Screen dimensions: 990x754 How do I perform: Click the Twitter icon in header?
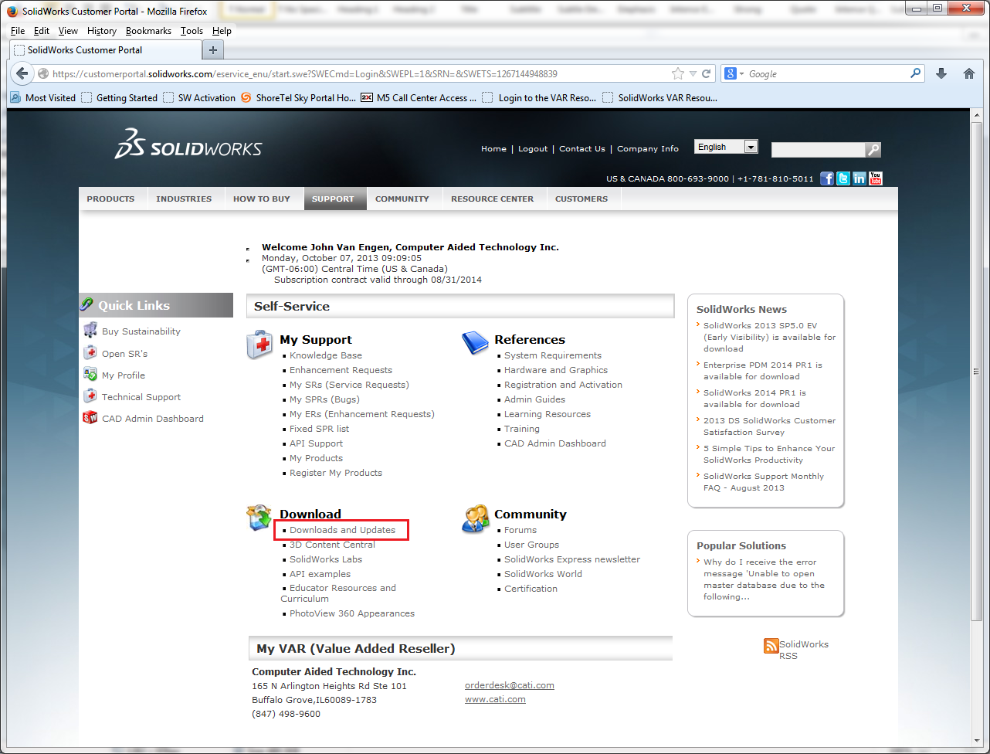(843, 178)
